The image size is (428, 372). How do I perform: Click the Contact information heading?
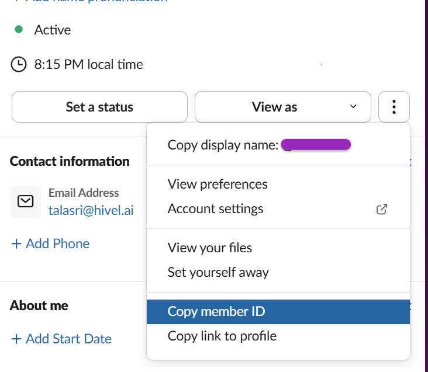(70, 161)
